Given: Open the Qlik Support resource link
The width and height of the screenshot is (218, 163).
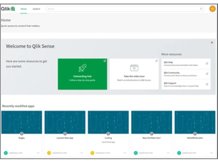Looking at the screenshot, I should tap(186, 84).
